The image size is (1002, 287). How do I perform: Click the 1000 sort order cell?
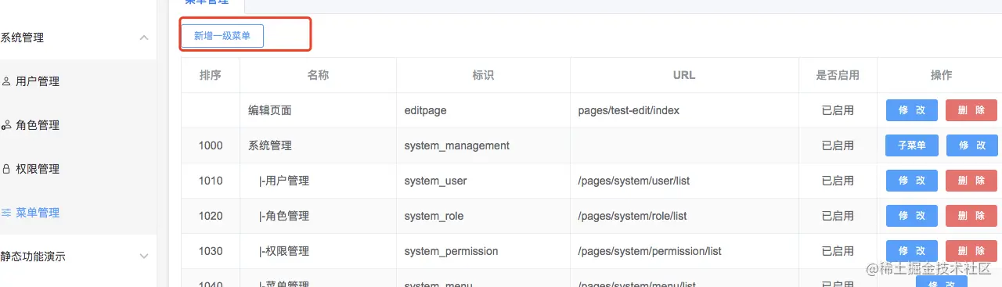coord(211,145)
